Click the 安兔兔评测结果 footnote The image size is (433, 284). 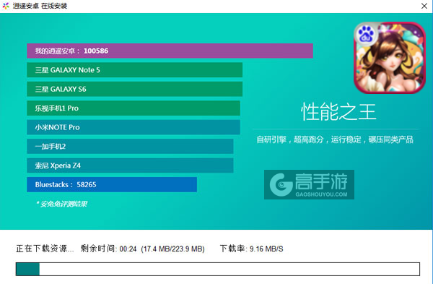tap(61, 204)
